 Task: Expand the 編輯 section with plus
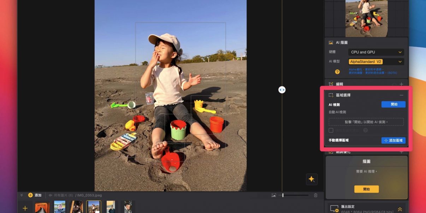click(401, 84)
